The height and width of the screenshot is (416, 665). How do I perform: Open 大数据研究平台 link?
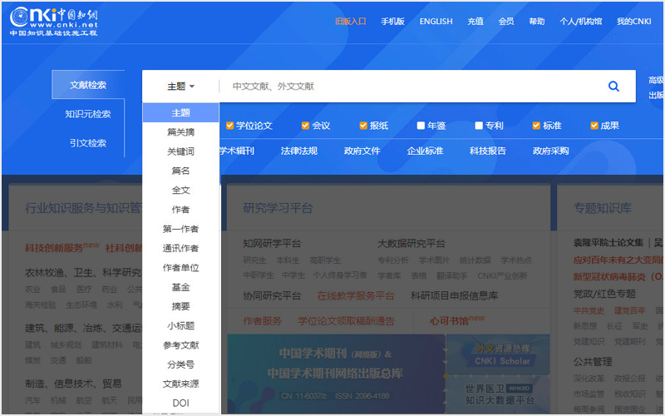click(x=411, y=244)
